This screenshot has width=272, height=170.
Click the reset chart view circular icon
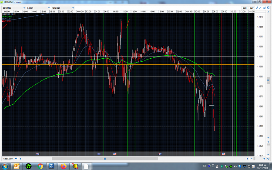click(x=268, y=159)
